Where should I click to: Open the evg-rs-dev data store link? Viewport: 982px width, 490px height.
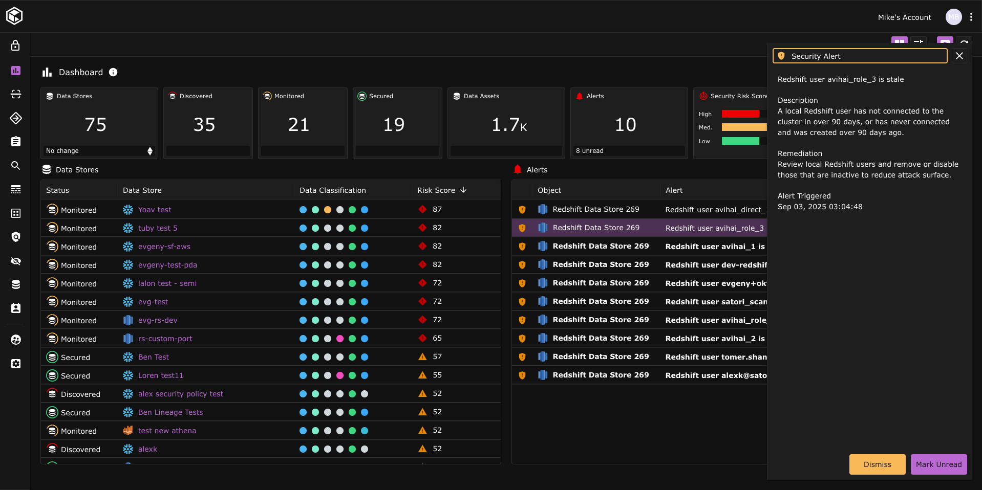(x=158, y=320)
